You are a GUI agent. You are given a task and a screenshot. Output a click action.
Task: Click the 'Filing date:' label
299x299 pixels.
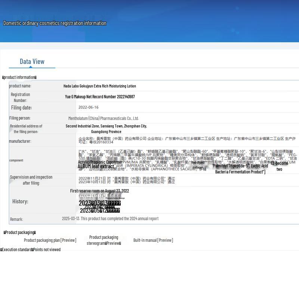[21, 108]
